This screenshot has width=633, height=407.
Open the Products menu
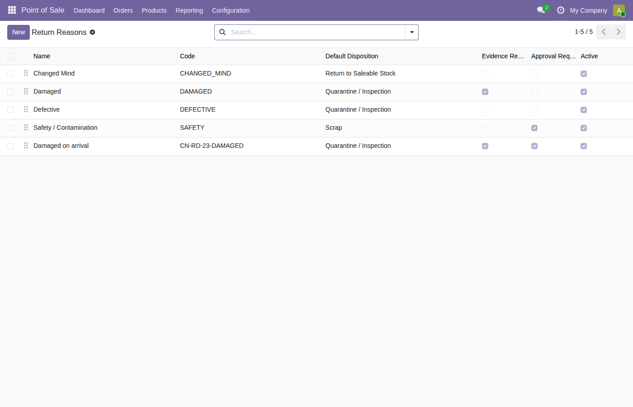click(x=154, y=10)
